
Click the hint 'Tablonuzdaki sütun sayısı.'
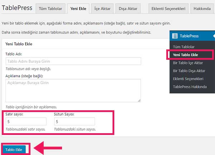pos(75,129)
